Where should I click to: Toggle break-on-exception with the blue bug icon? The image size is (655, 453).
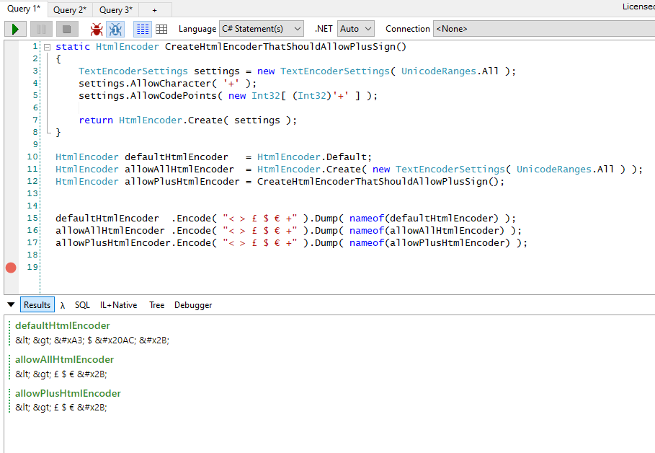click(x=117, y=29)
